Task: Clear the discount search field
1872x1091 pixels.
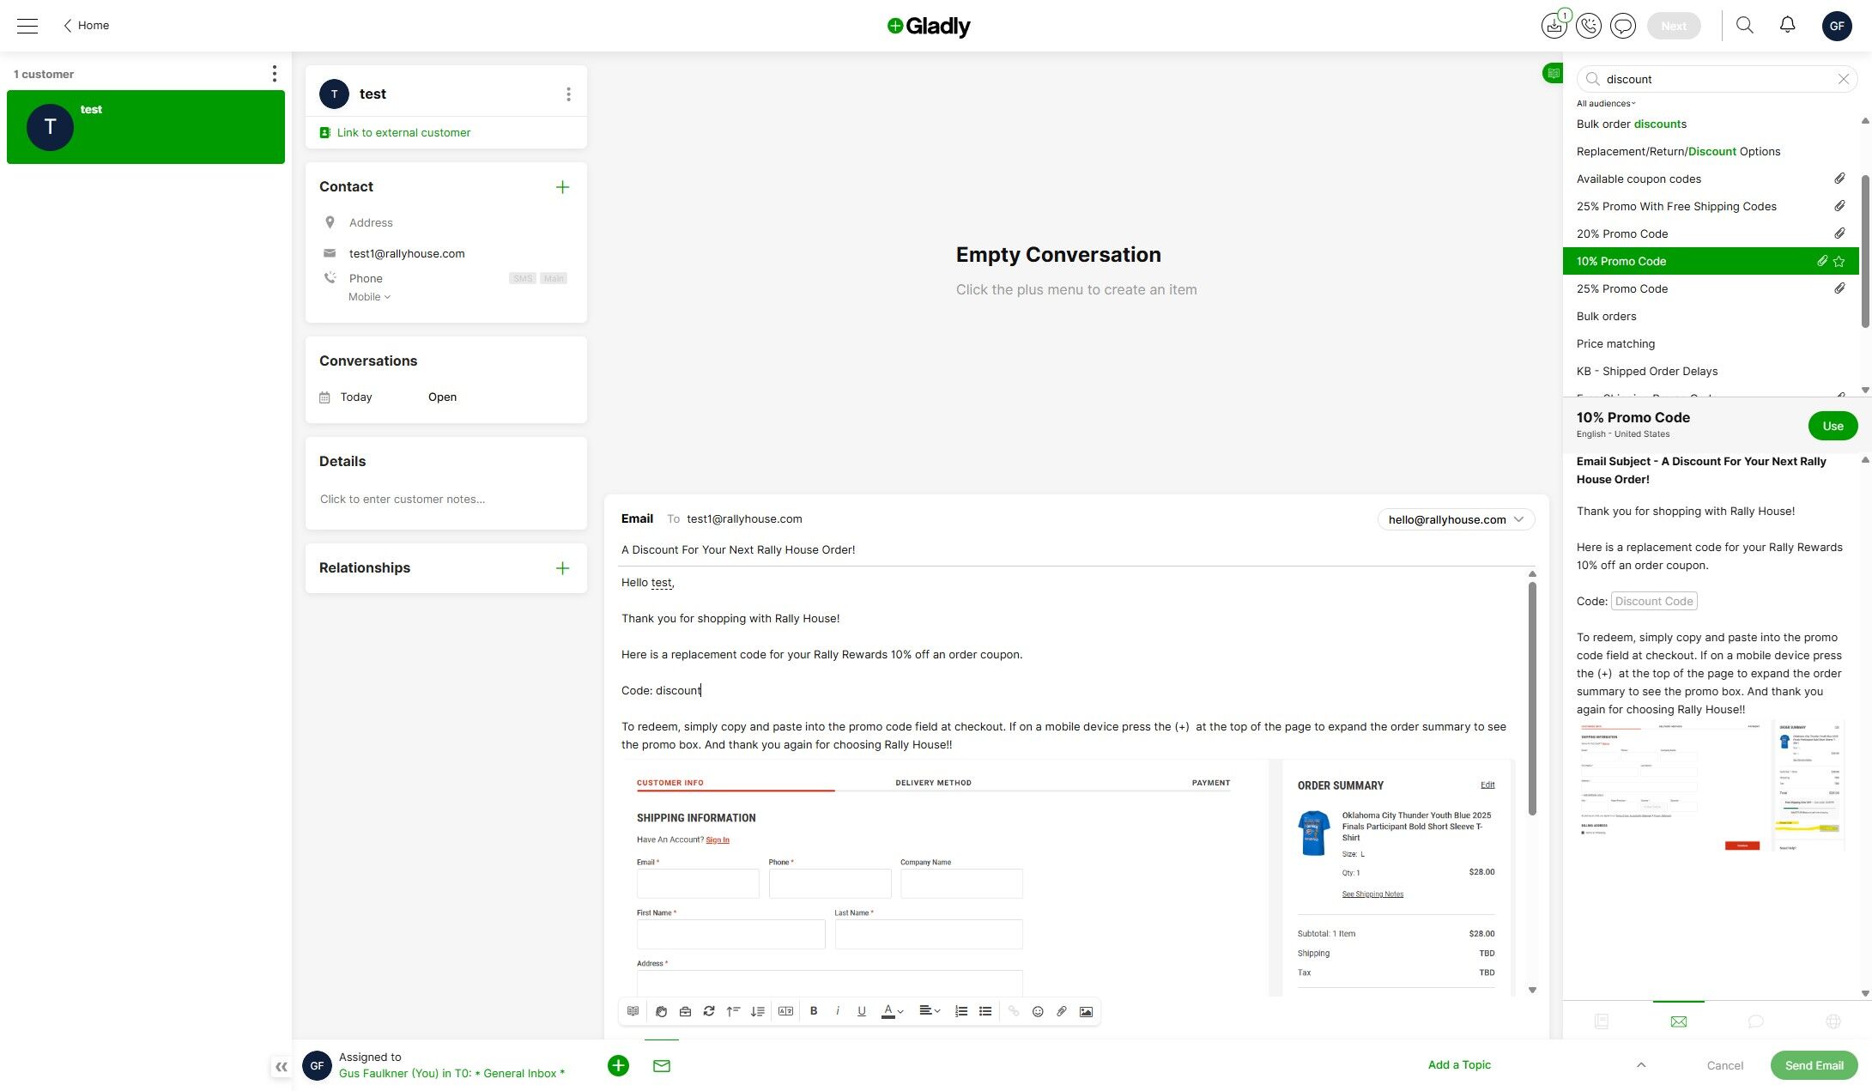Action: [x=1843, y=79]
